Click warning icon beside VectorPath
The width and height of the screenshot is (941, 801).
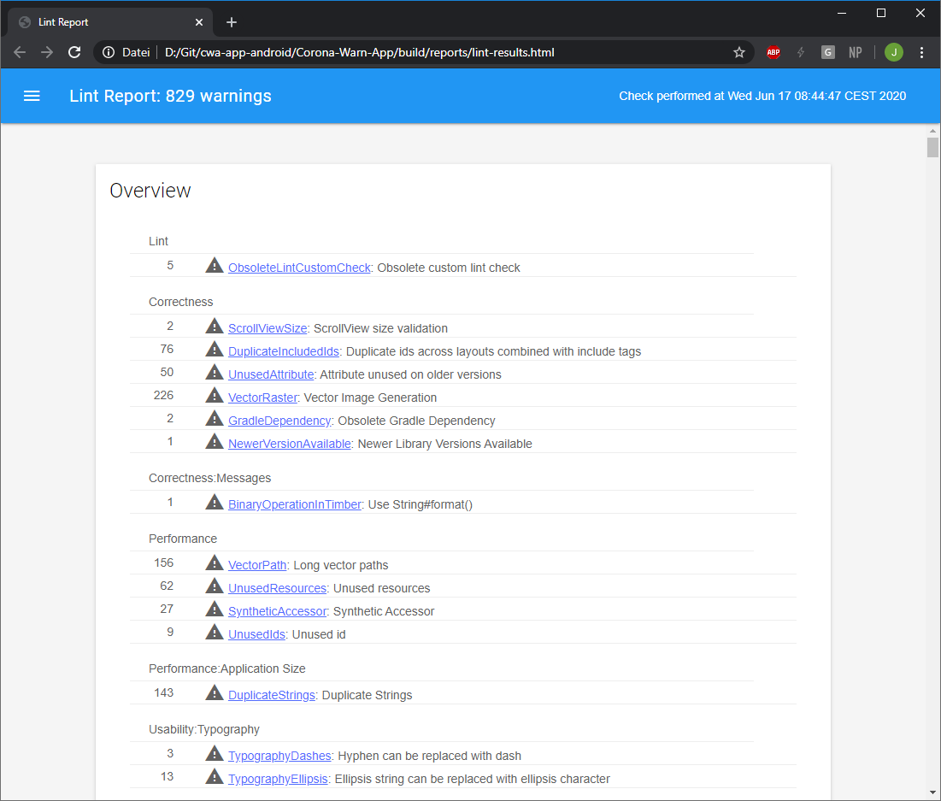[215, 562]
